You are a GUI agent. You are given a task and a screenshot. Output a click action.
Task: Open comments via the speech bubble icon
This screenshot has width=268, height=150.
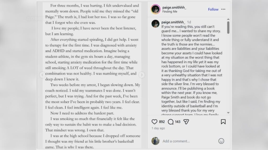pyautogui.click(x=171, y=122)
